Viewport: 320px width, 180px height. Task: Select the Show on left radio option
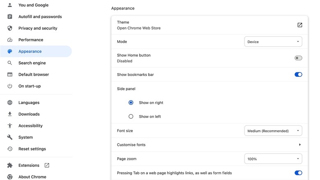click(131, 117)
